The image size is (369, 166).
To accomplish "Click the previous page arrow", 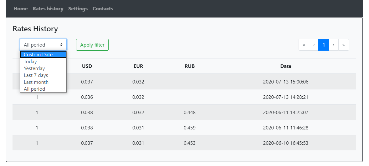I will point(314,45).
